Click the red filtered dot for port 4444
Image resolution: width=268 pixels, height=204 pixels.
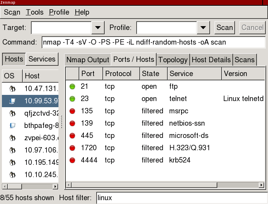point(72,160)
